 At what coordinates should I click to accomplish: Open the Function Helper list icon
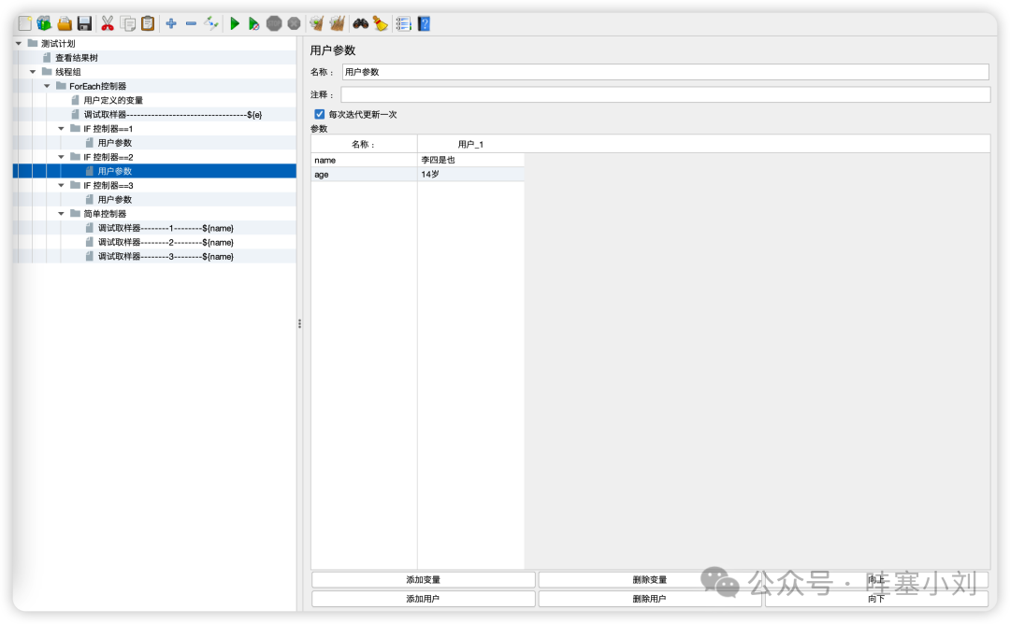(403, 23)
